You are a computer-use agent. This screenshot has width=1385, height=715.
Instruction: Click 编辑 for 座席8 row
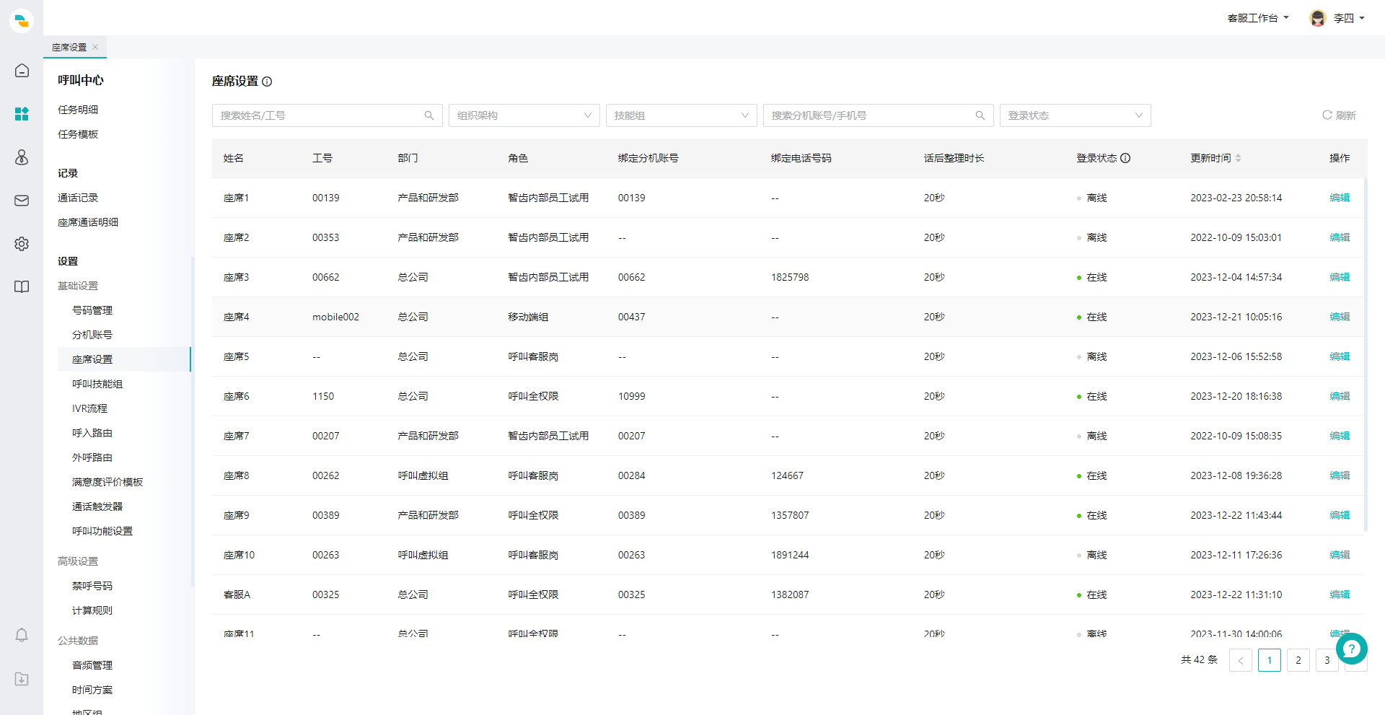coord(1340,475)
